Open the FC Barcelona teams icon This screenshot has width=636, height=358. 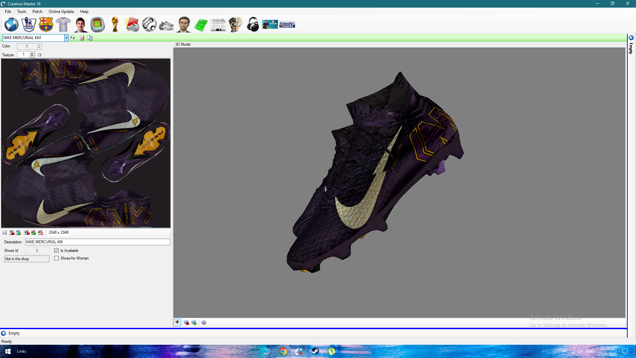pyautogui.click(x=46, y=25)
